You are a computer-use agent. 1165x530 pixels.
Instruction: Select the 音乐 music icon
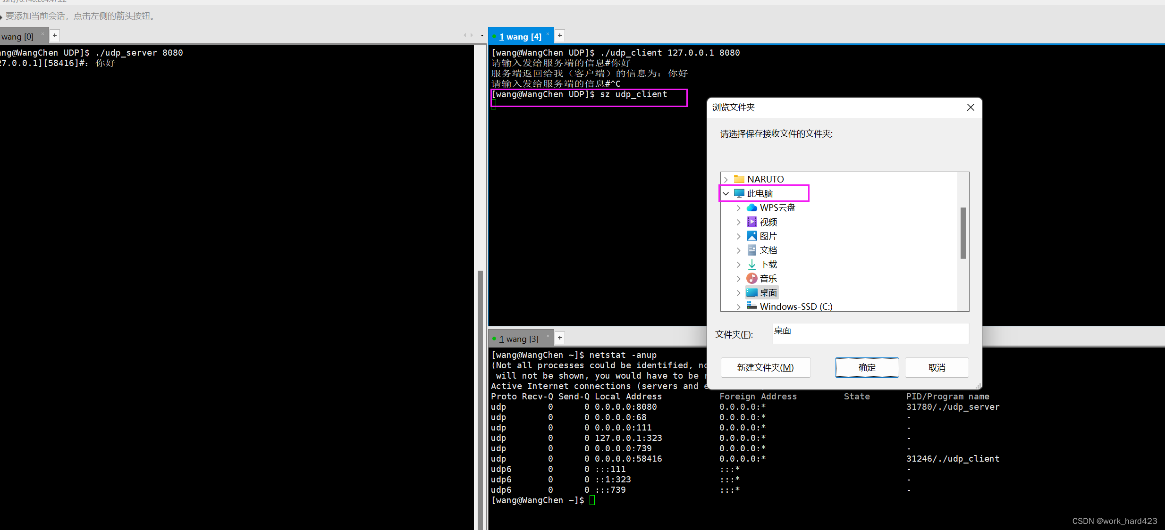tap(752, 279)
